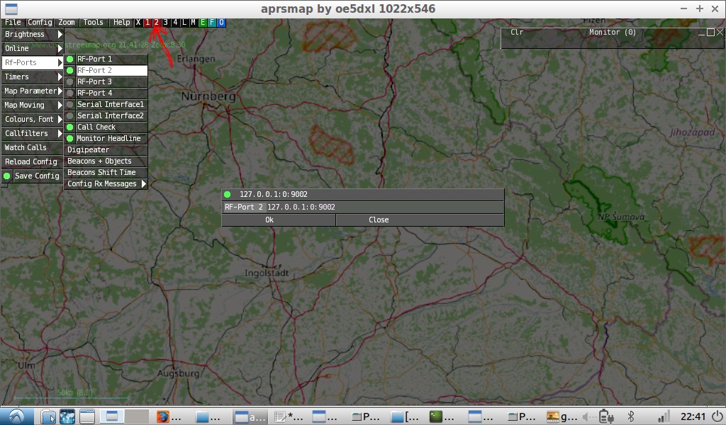Click the M toolbar button
This screenshot has width=726, height=425.
(194, 22)
